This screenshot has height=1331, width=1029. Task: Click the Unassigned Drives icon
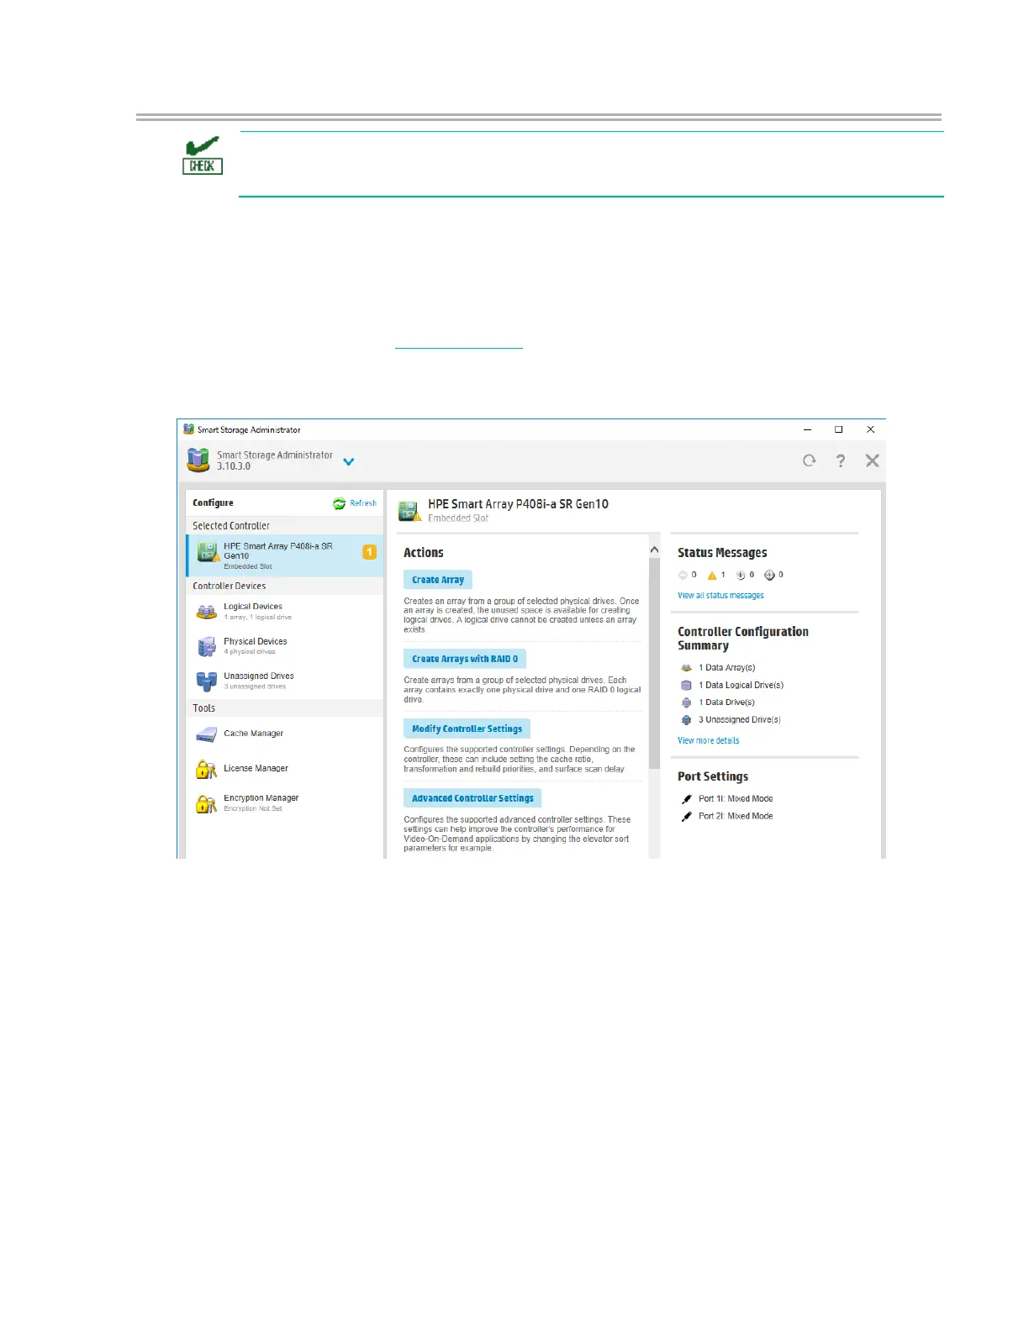207,681
